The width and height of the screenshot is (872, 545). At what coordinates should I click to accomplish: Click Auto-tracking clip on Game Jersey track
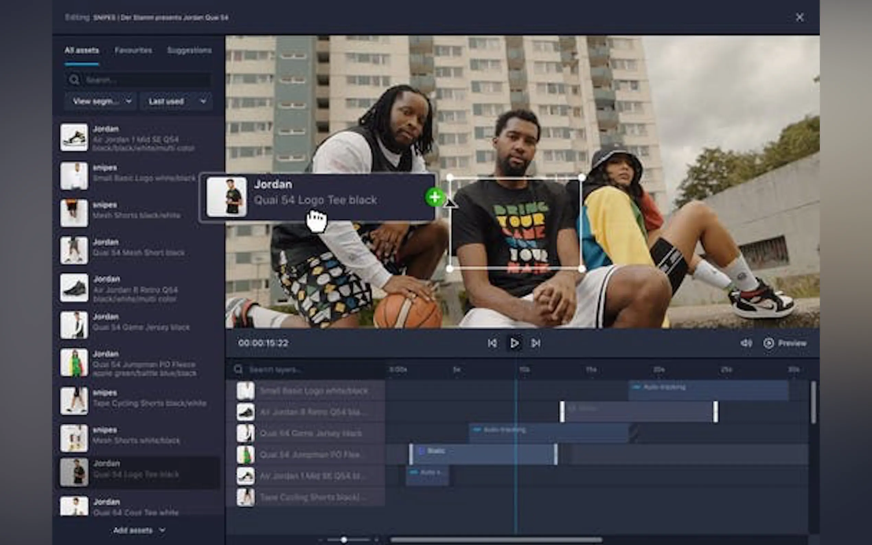pos(549,433)
